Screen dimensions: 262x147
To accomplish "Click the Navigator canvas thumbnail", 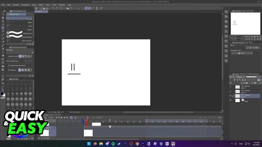I will pos(246,24).
